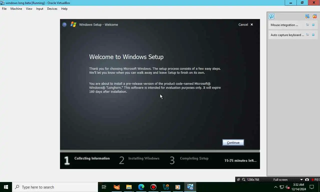Image resolution: width=320 pixels, height=192 pixels.
Task: Dismiss the Mouse integration notification
Action: click(x=313, y=25)
